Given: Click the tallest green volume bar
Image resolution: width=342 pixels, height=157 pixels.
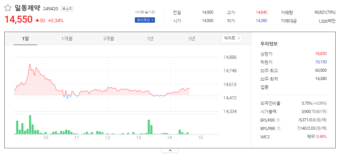Looking at the screenshot, I should pos(30,125).
